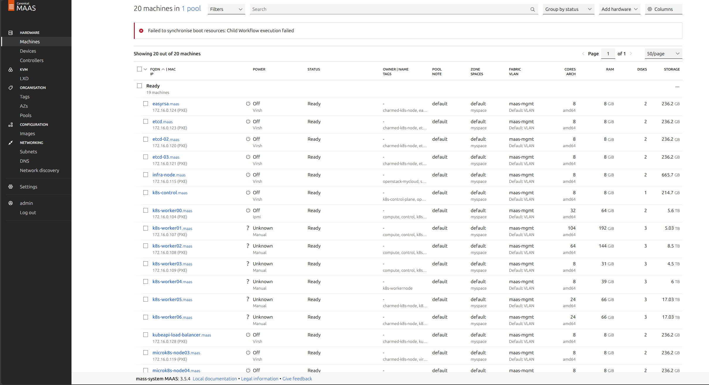Click the Settings gear icon in sidebar
Viewport: 709px width, 385px height.
point(11,187)
